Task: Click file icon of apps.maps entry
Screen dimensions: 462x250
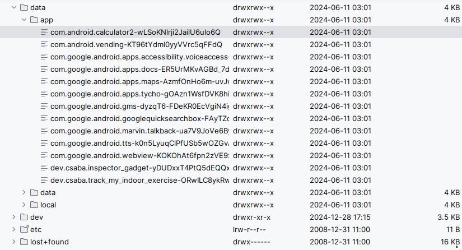Action: pos(44,81)
